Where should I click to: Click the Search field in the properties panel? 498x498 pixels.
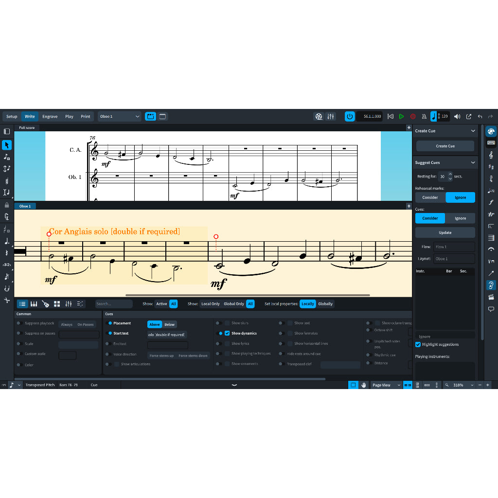114,303
